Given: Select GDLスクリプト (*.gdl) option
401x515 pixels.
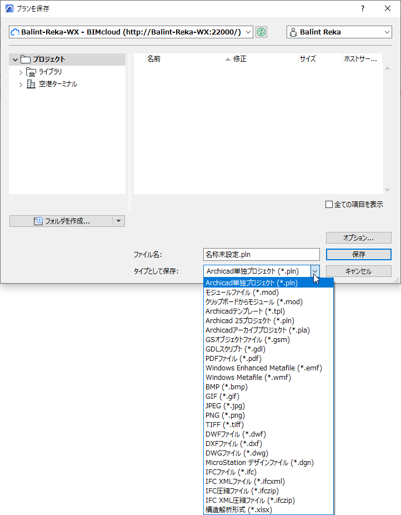Looking at the screenshot, I should 268,349.
